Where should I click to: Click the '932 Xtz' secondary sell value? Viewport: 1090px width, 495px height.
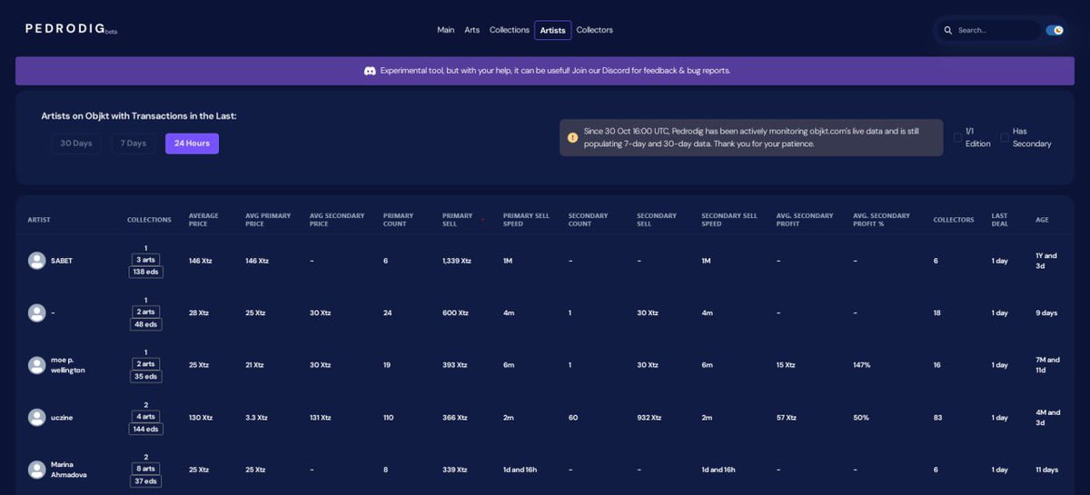click(x=649, y=418)
